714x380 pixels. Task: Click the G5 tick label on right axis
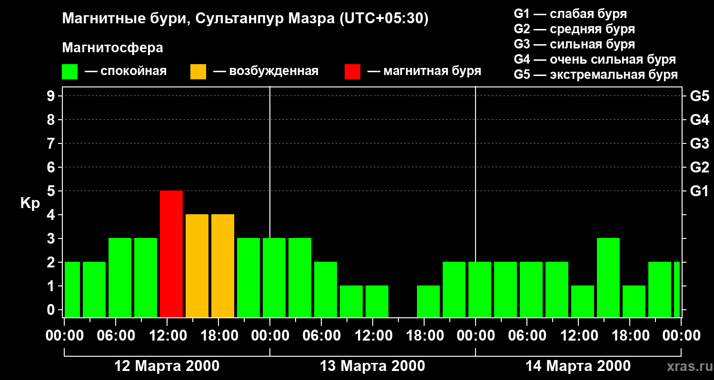[x=699, y=96]
